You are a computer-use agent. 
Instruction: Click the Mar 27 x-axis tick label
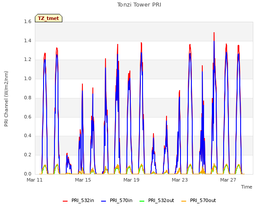pos(228,180)
